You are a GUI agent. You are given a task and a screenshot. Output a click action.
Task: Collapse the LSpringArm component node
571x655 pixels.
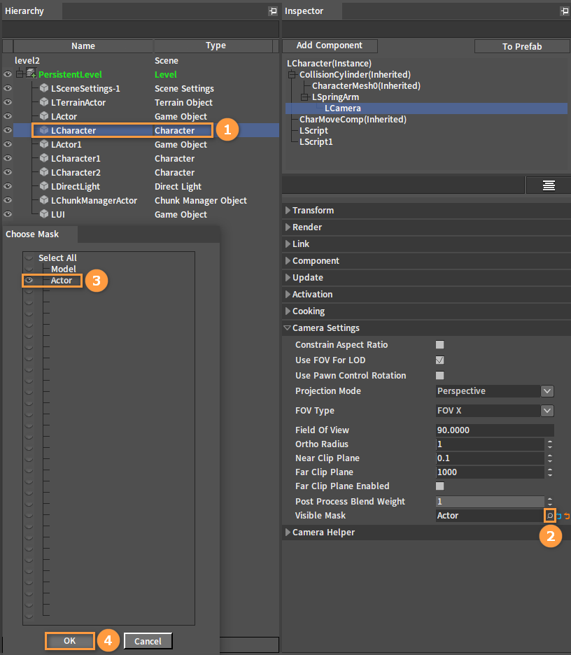[304, 97]
